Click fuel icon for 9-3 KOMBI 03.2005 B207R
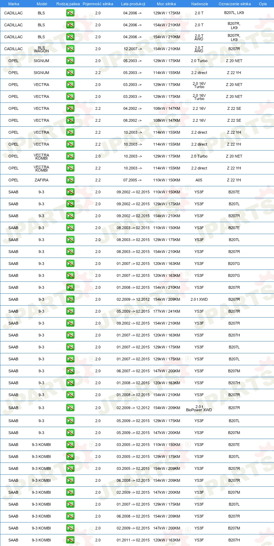The height and width of the screenshot is (546, 274). point(70,468)
